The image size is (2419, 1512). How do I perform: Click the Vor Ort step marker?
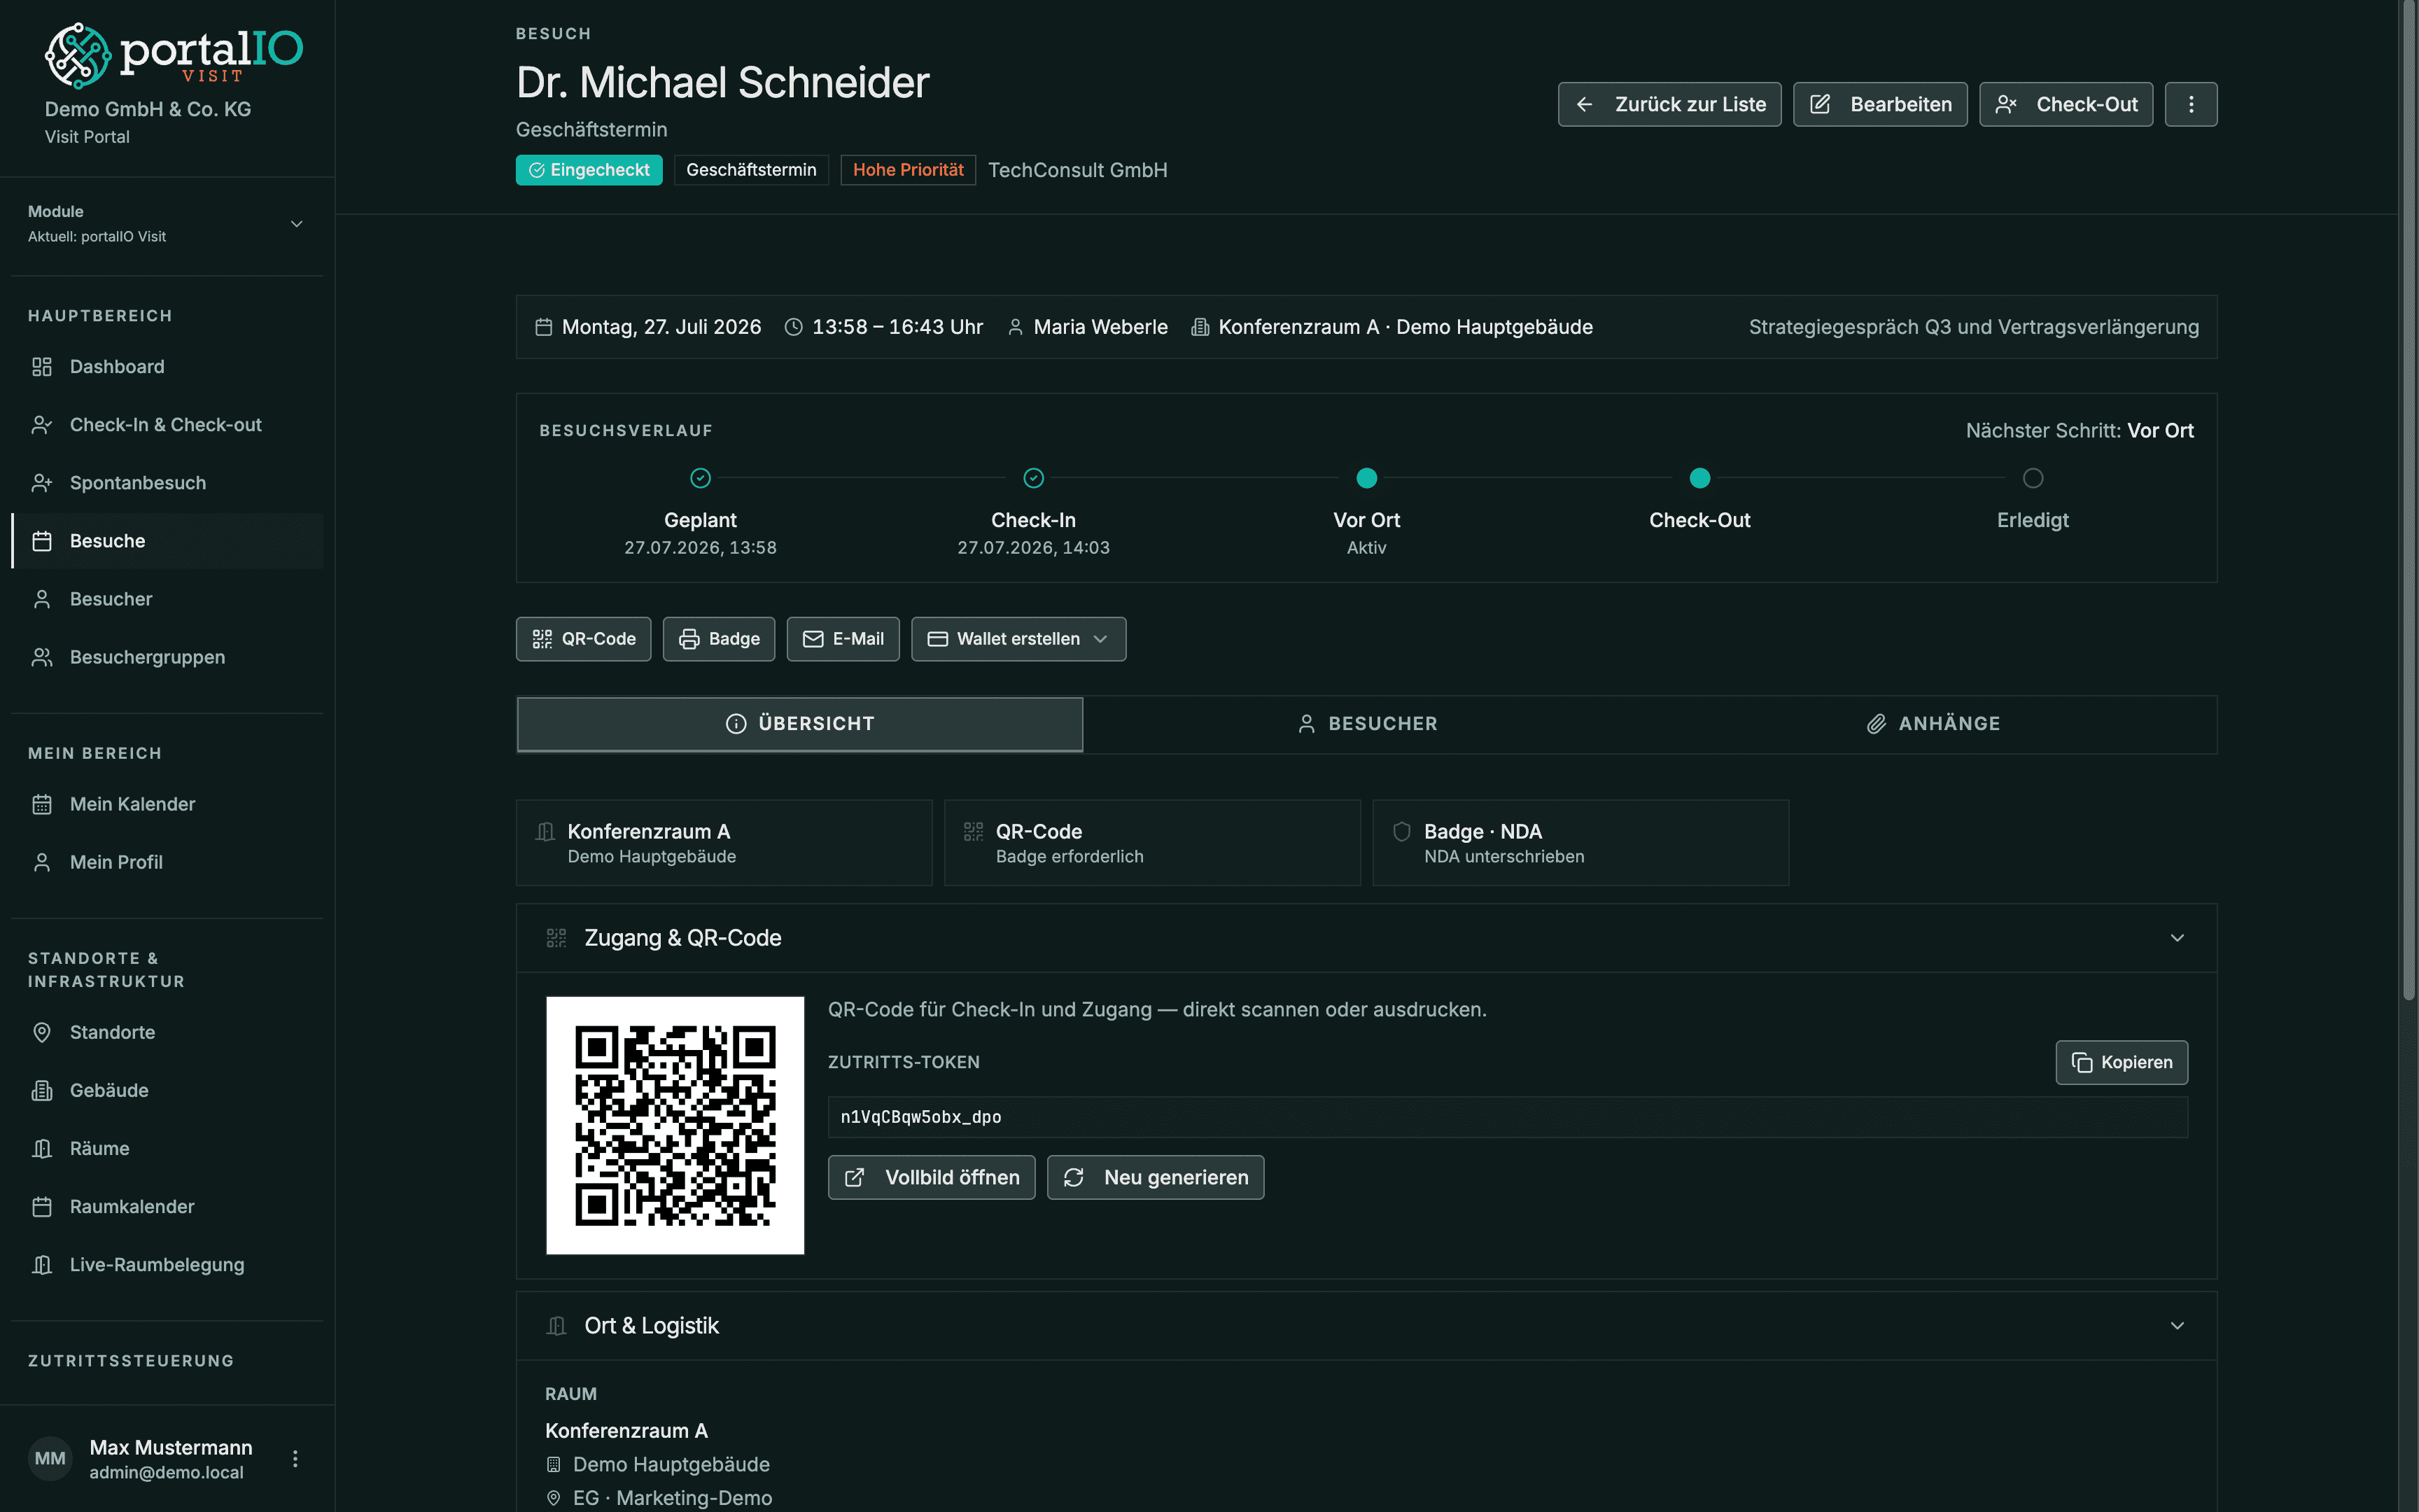click(x=1366, y=478)
